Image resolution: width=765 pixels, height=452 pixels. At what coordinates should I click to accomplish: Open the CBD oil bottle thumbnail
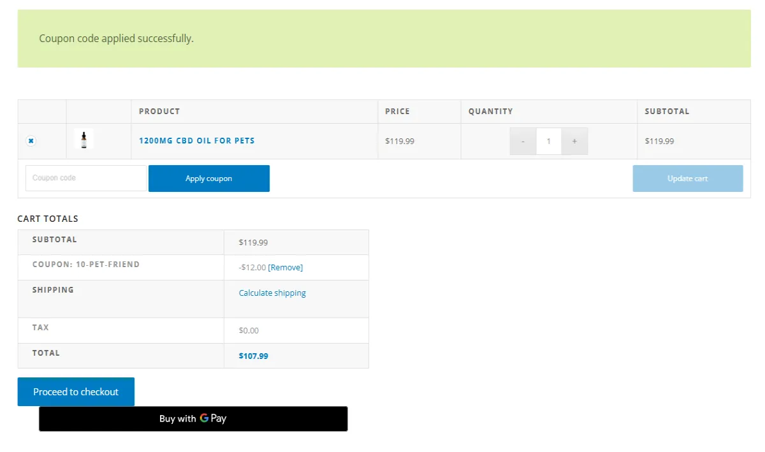coord(84,139)
